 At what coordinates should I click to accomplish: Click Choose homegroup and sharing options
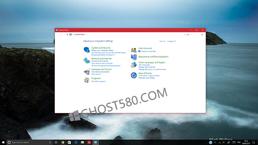[x=106, y=66]
